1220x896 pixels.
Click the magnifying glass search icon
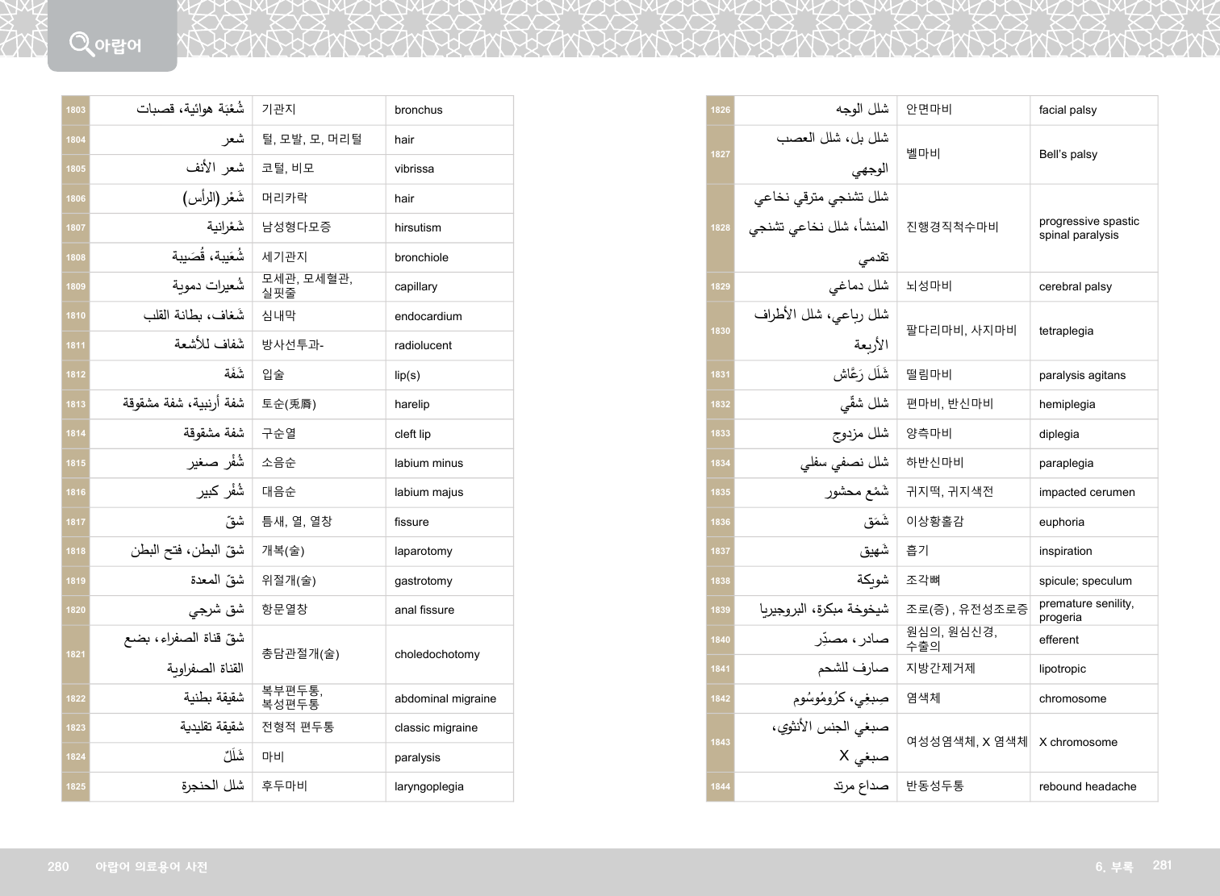pyautogui.click(x=81, y=44)
